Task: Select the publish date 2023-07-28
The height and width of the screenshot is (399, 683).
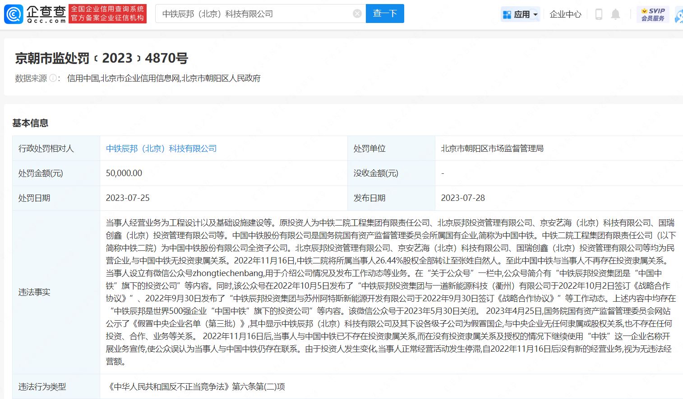Action: 463,198
